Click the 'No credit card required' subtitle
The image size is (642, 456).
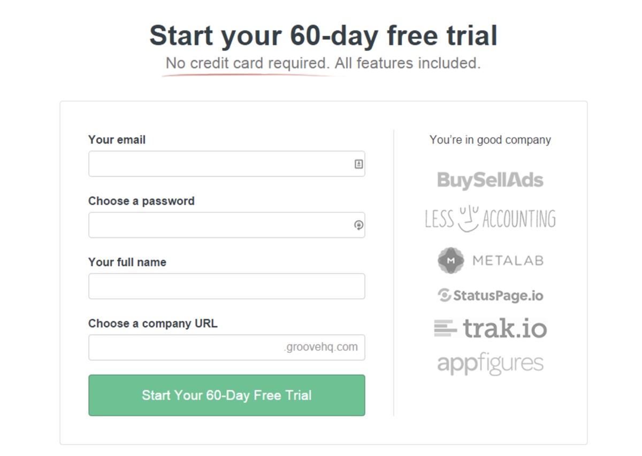click(247, 63)
